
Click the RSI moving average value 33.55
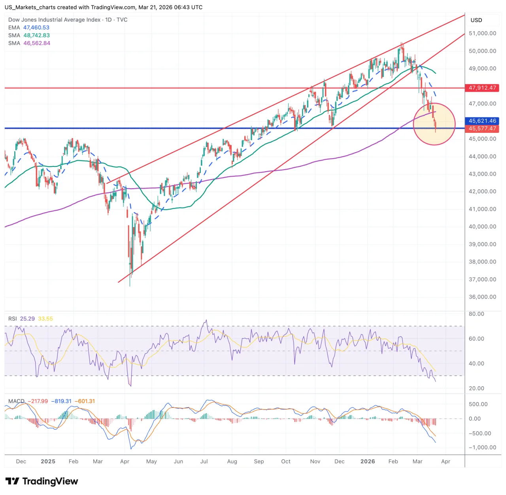pos(45,319)
